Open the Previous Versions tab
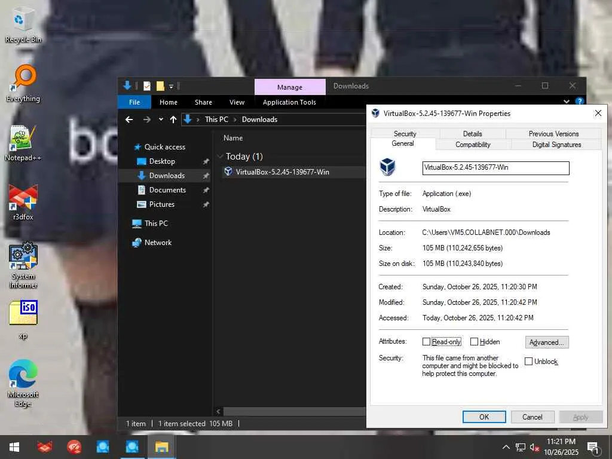Screen dimensions: 612x459 point(553,133)
